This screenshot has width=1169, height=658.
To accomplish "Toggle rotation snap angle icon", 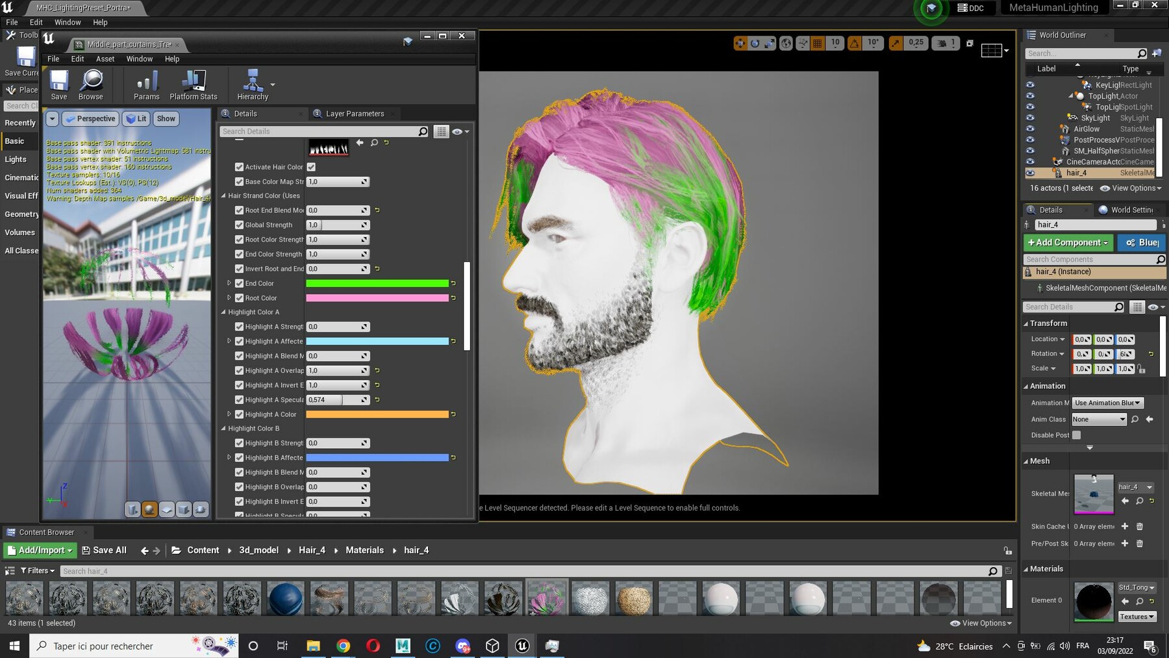I will [854, 43].
